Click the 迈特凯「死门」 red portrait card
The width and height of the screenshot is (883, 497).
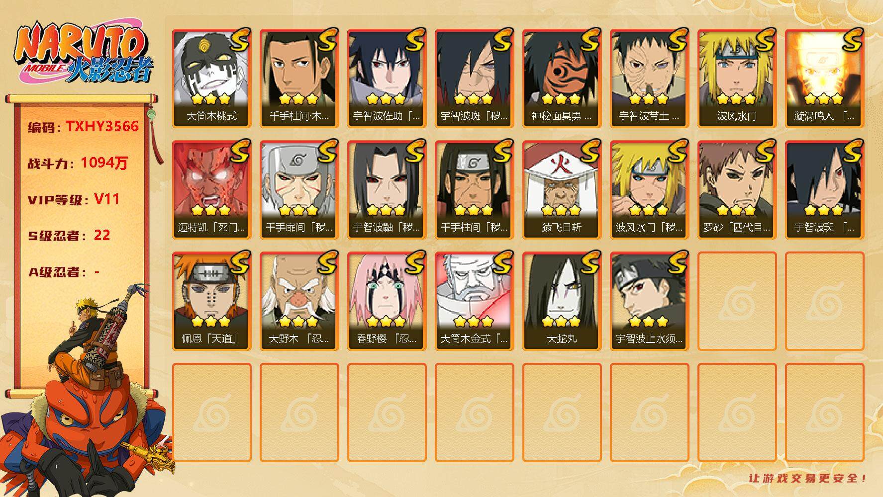coord(211,189)
